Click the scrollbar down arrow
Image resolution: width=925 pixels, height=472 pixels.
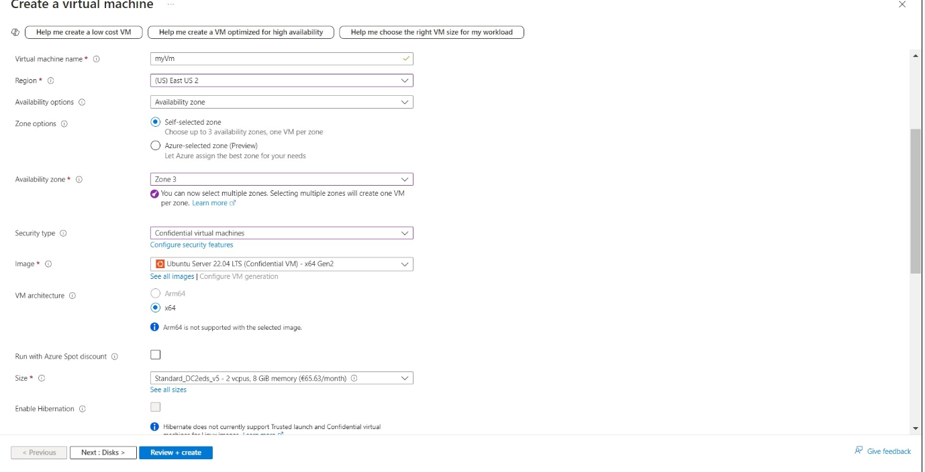pos(916,428)
